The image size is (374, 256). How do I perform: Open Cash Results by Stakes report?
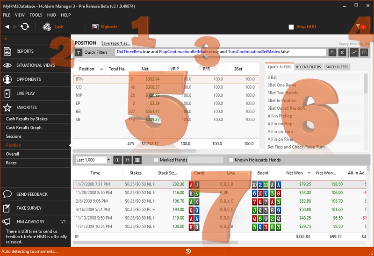(x=36, y=119)
